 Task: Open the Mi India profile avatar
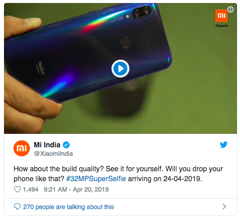click(x=21, y=148)
